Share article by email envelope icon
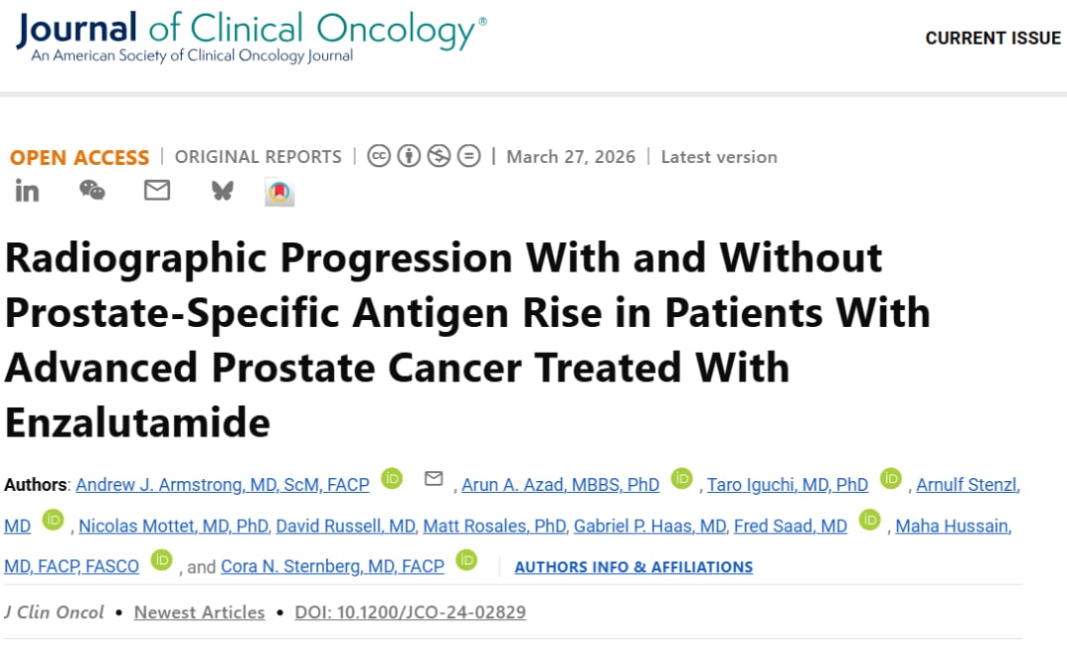Viewport: 1067px width, 645px height. [x=157, y=190]
